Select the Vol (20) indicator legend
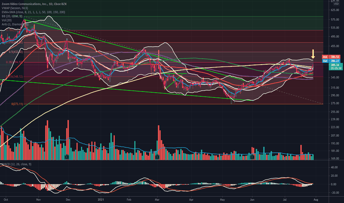Image resolution: width=344 pixels, height=203 pixels. (x=6, y=20)
